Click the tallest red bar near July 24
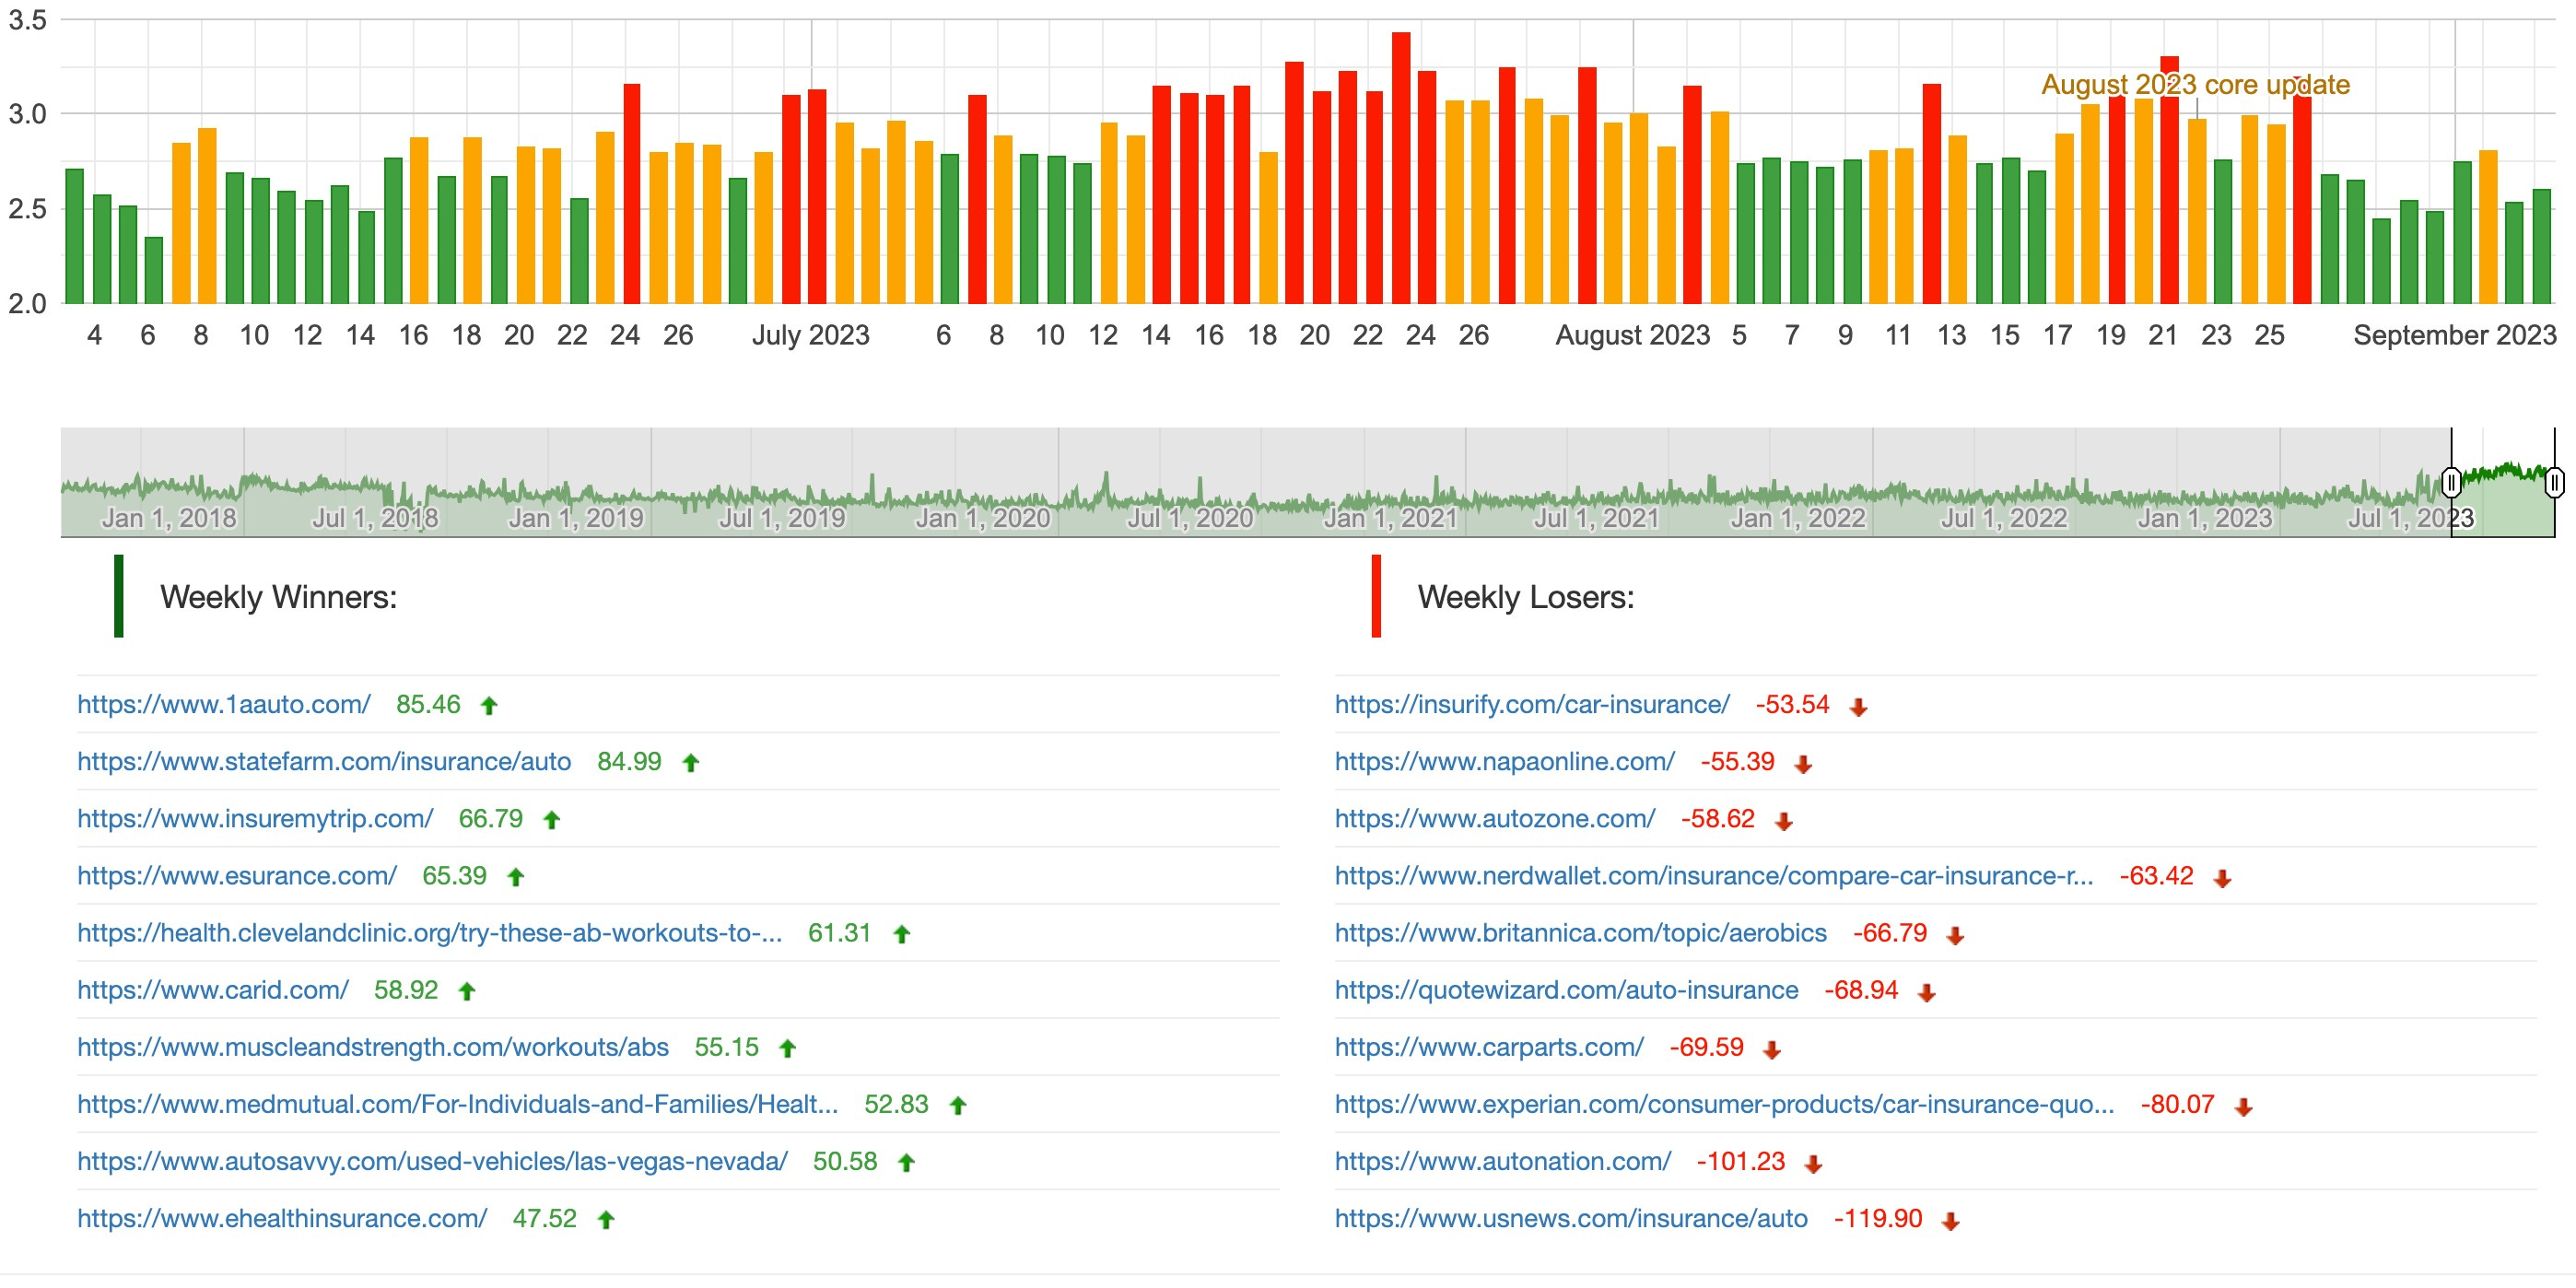Viewport: 2576px width, 1288px height. [1401, 168]
